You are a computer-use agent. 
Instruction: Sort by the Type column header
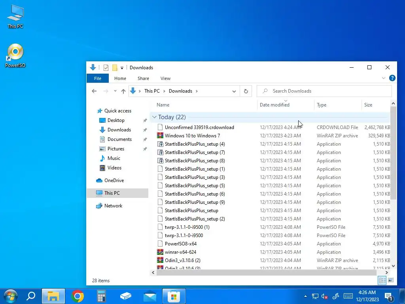click(x=322, y=104)
